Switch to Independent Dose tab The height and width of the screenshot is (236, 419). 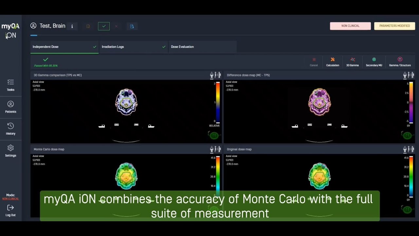click(x=64, y=47)
